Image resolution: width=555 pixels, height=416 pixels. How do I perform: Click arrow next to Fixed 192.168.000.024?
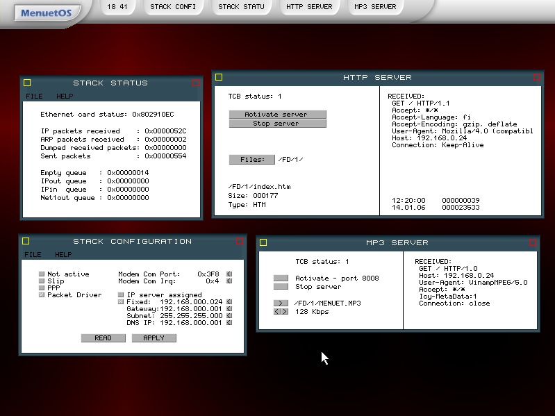point(229,301)
